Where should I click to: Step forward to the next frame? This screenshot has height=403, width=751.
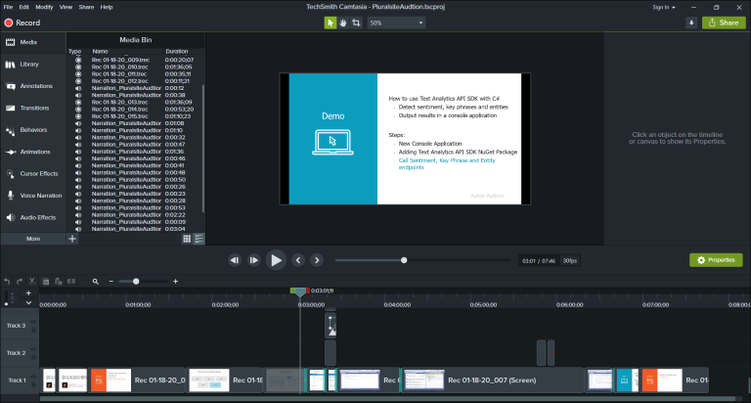[253, 260]
